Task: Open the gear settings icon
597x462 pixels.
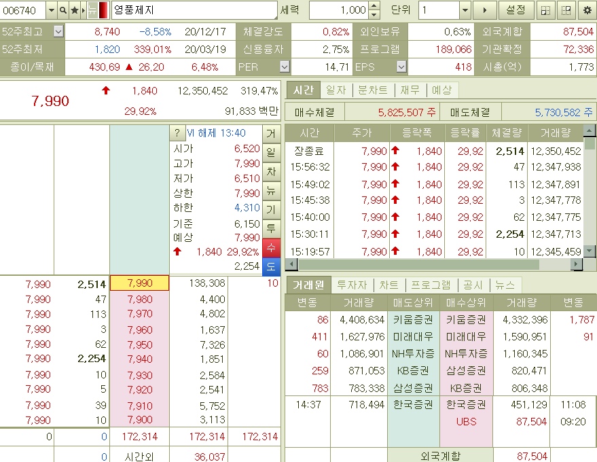Action: tap(587, 10)
